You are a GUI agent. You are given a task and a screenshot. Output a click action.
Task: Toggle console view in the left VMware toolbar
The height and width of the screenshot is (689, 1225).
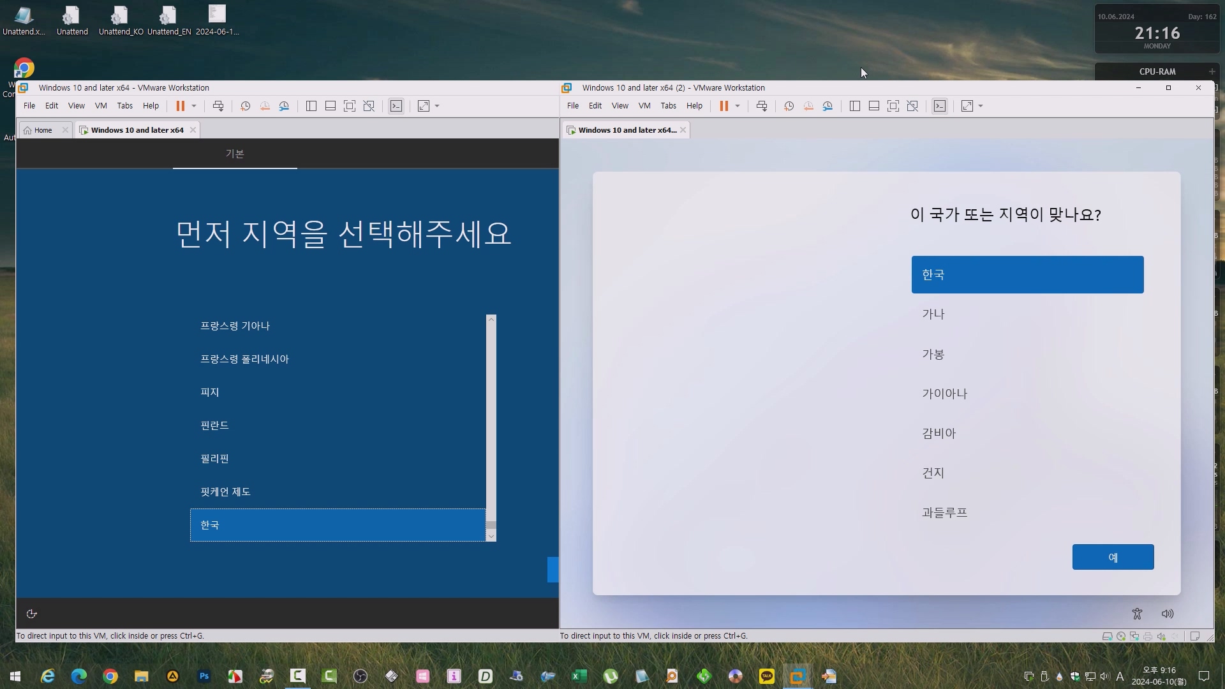tap(396, 106)
